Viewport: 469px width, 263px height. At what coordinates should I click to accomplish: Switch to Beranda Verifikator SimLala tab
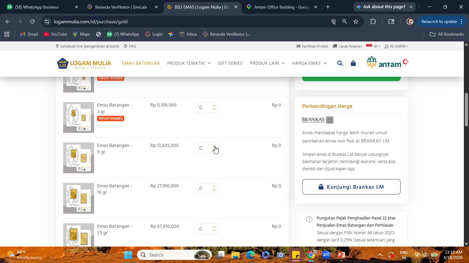tap(122, 7)
